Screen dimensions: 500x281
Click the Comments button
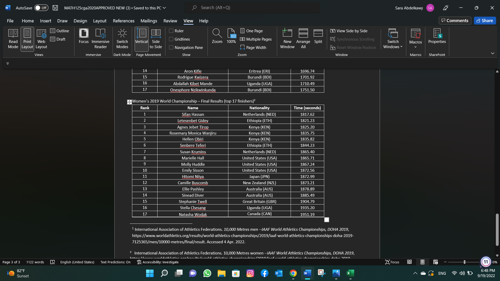455,21
